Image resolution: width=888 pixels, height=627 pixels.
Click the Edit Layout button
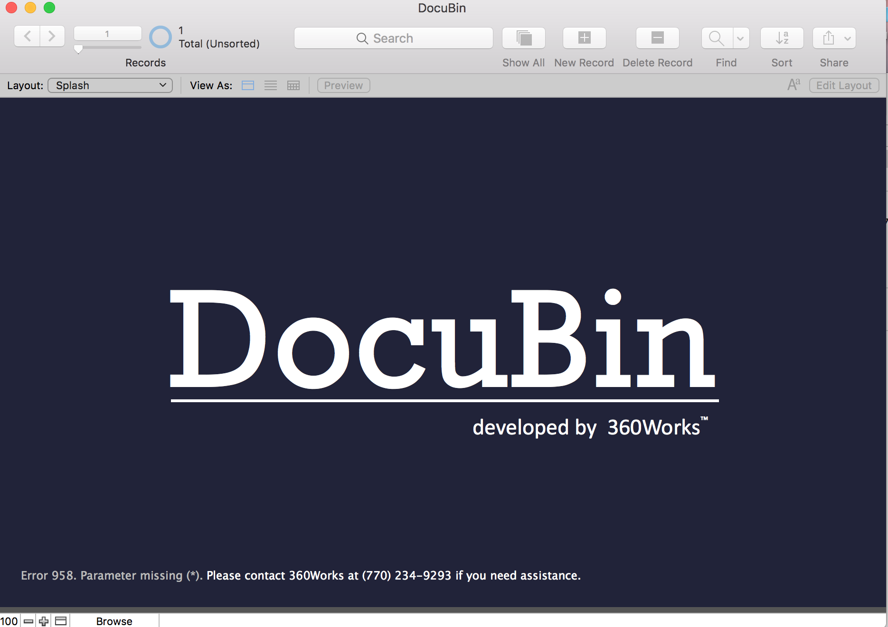point(844,85)
